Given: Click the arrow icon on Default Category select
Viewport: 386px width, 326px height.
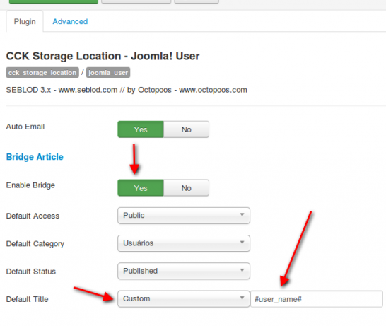Looking at the screenshot, I should tap(242, 243).
